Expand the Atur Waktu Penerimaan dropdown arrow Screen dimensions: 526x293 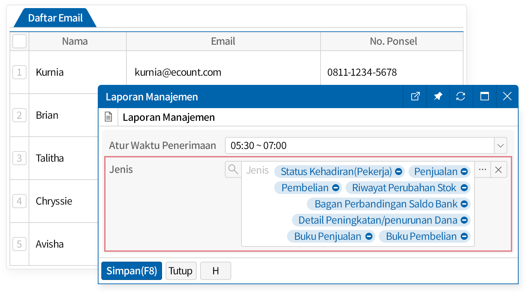point(500,145)
